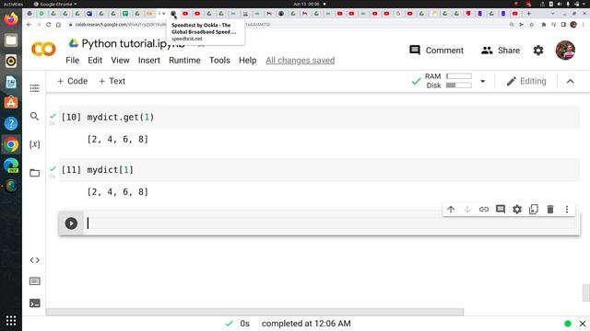Screen dimensions: 590x331
Task: Open Files from the dock
Action: (x=11, y=40)
